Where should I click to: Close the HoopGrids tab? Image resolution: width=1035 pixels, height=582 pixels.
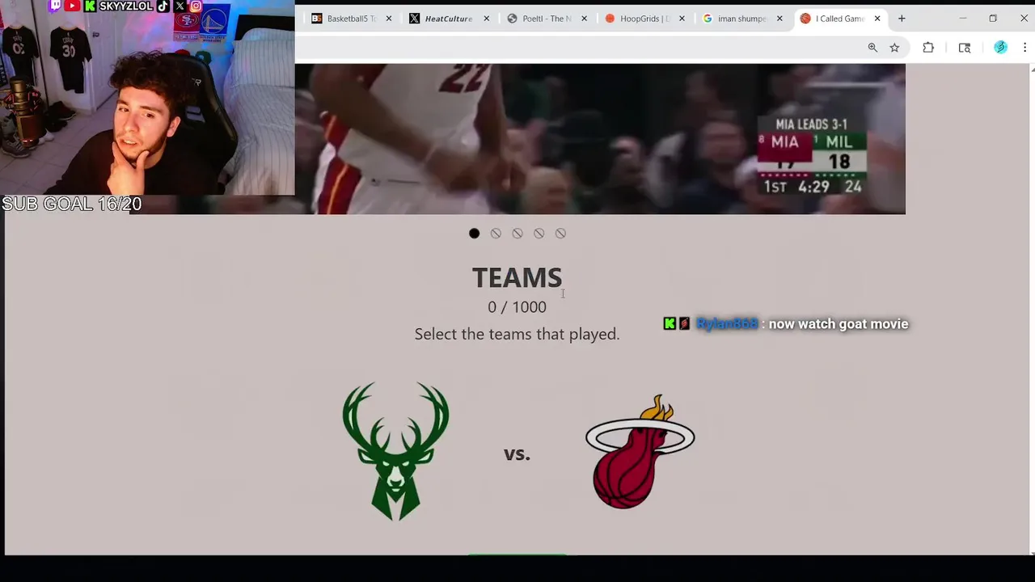(682, 19)
